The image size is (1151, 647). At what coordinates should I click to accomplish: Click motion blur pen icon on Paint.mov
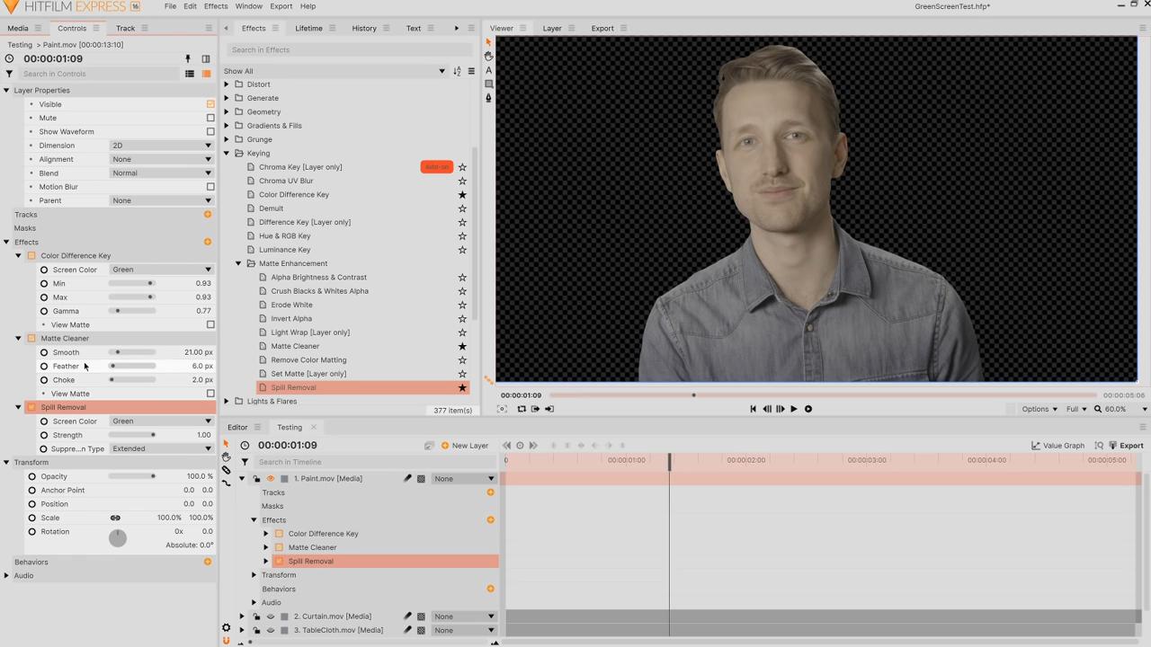(407, 479)
